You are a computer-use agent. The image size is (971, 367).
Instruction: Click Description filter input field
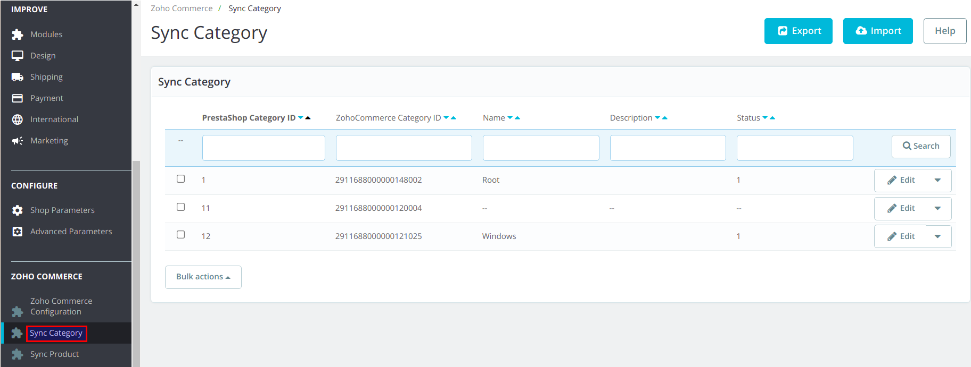(668, 148)
